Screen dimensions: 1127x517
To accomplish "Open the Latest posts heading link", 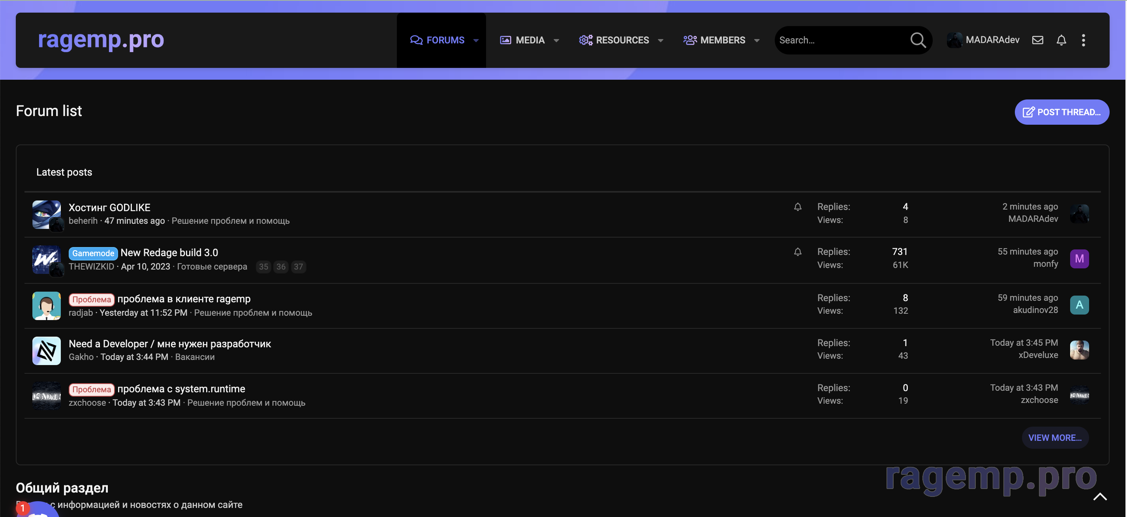I will click(64, 172).
